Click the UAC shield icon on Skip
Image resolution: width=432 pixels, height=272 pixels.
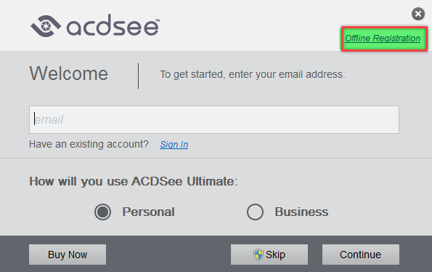coord(258,255)
